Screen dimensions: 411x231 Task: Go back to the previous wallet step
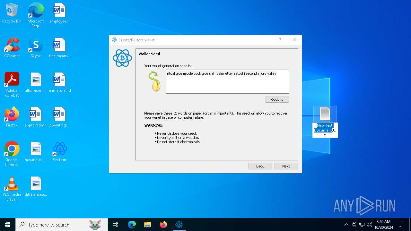pyautogui.click(x=260, y=166)
